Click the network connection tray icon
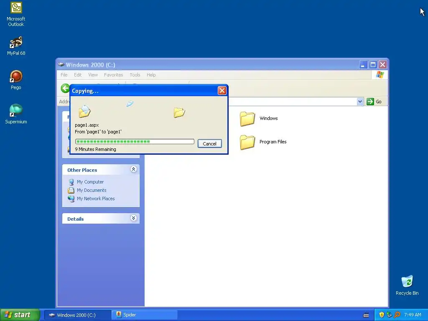This screenshot has height=321, width=428. (389, 315)
